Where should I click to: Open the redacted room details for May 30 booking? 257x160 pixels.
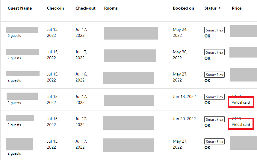[x=130, y=56]
